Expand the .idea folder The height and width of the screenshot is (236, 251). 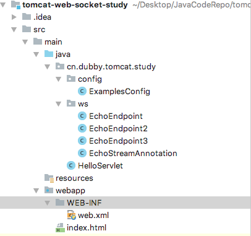point(14,17)
